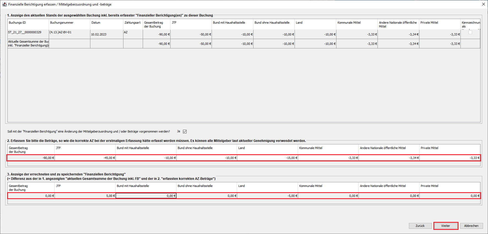Viewport: 488px width, 234px height.
Task: Click the calculated Land difference -5,00 € cell
Action: tap(267, 196)
